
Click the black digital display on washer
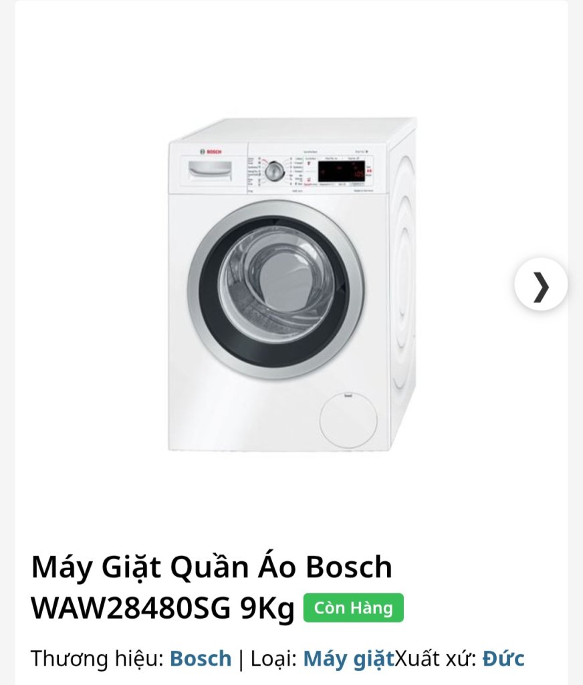[341, 171]
